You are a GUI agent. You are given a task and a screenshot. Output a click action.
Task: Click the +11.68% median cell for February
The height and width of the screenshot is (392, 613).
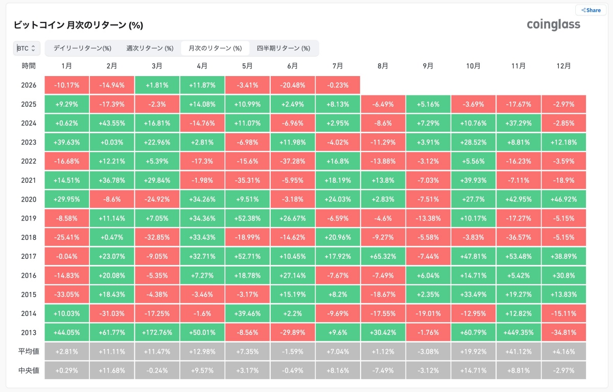[112, 370]
